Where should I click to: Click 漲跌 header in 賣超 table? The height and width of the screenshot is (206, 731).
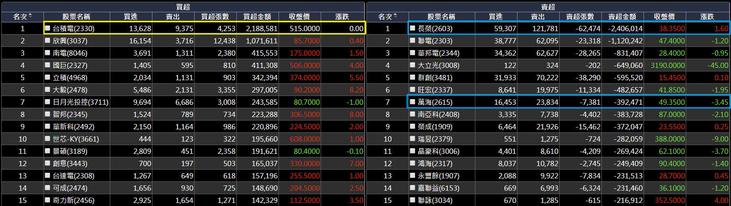707,17
